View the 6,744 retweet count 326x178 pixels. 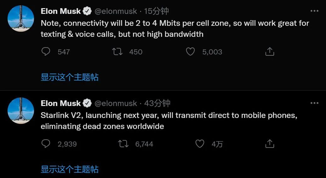144,144
